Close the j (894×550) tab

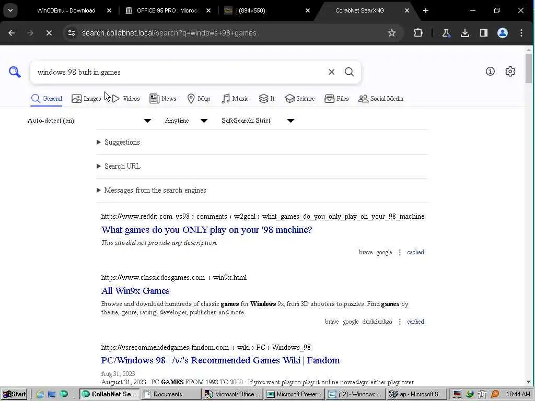(x=307, y=10)
